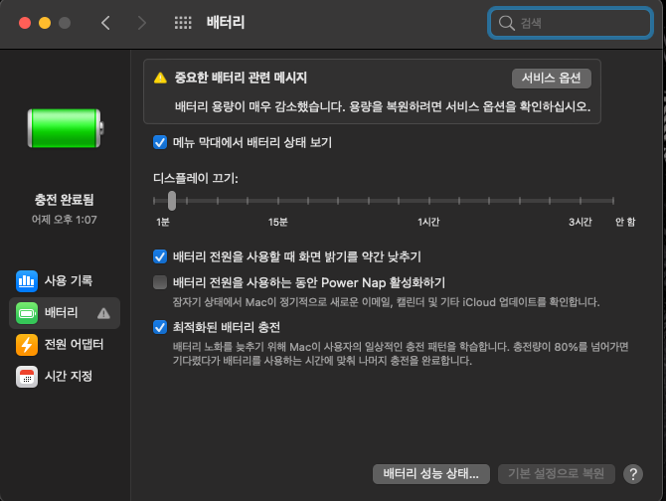Image resolution: width=666 pixels, height=501 pixels.
Task: Open the 사용 기록 sidebar section
Action: [65, 281]
